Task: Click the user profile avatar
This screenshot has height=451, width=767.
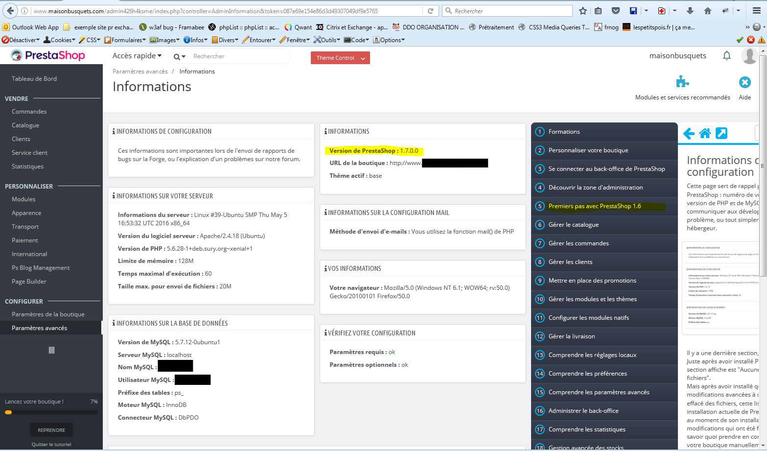Action: point(749,56)
